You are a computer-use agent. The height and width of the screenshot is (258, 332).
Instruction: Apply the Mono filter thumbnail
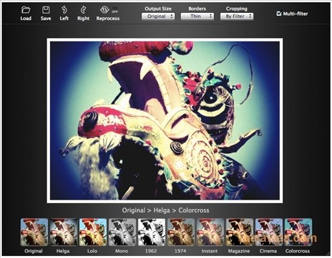pos(122,232)
